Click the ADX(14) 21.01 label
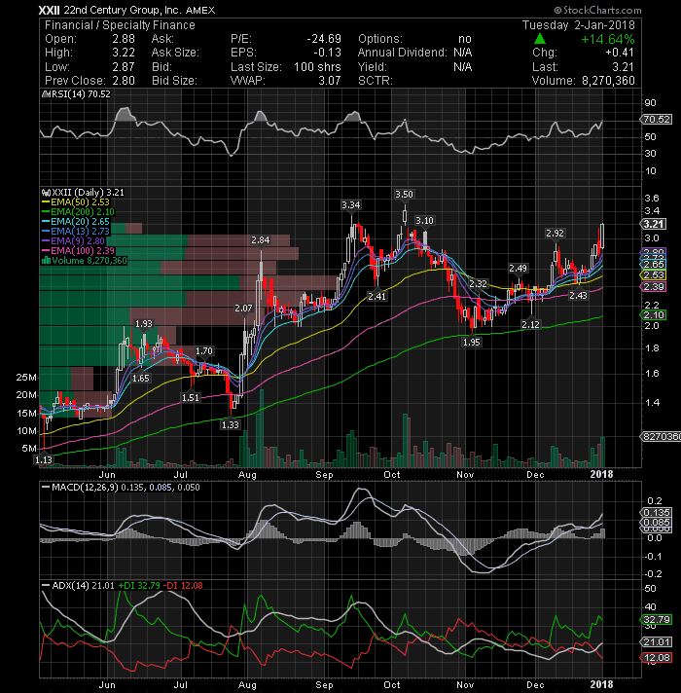The height and width of the screenshot is (693, 681). click(x=83, y=586)
